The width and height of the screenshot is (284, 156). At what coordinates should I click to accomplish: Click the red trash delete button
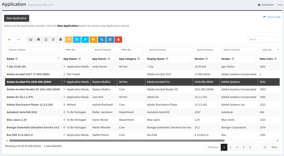point(118,39)
